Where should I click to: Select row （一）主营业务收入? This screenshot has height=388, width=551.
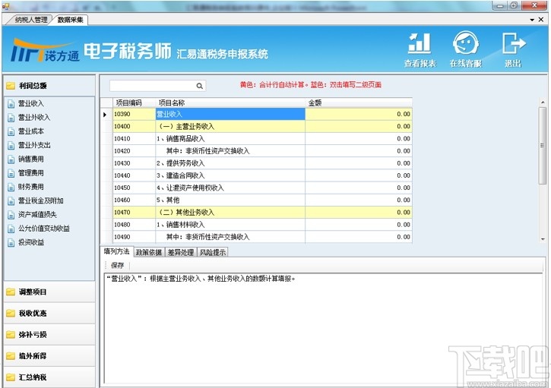tap(262, 126)
